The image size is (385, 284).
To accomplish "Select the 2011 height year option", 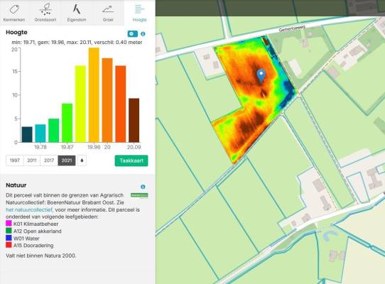I will pos(32,160).
